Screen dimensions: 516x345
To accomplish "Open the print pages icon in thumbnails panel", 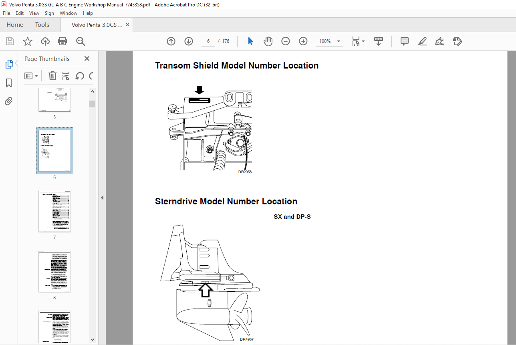I will click(66, 76).
